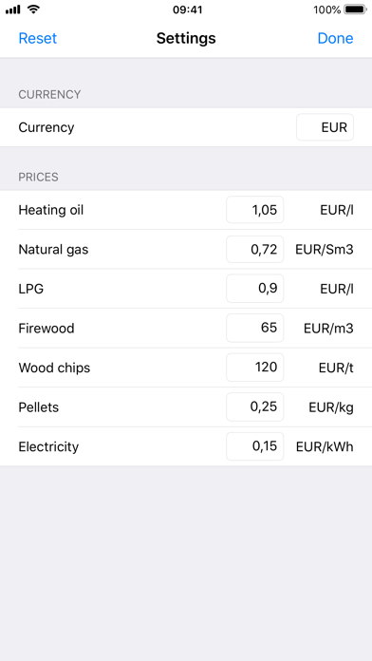Viewport: 372px width, 661px height.
Task: Edit the Natural gas price field
Action: pos(255,249)
